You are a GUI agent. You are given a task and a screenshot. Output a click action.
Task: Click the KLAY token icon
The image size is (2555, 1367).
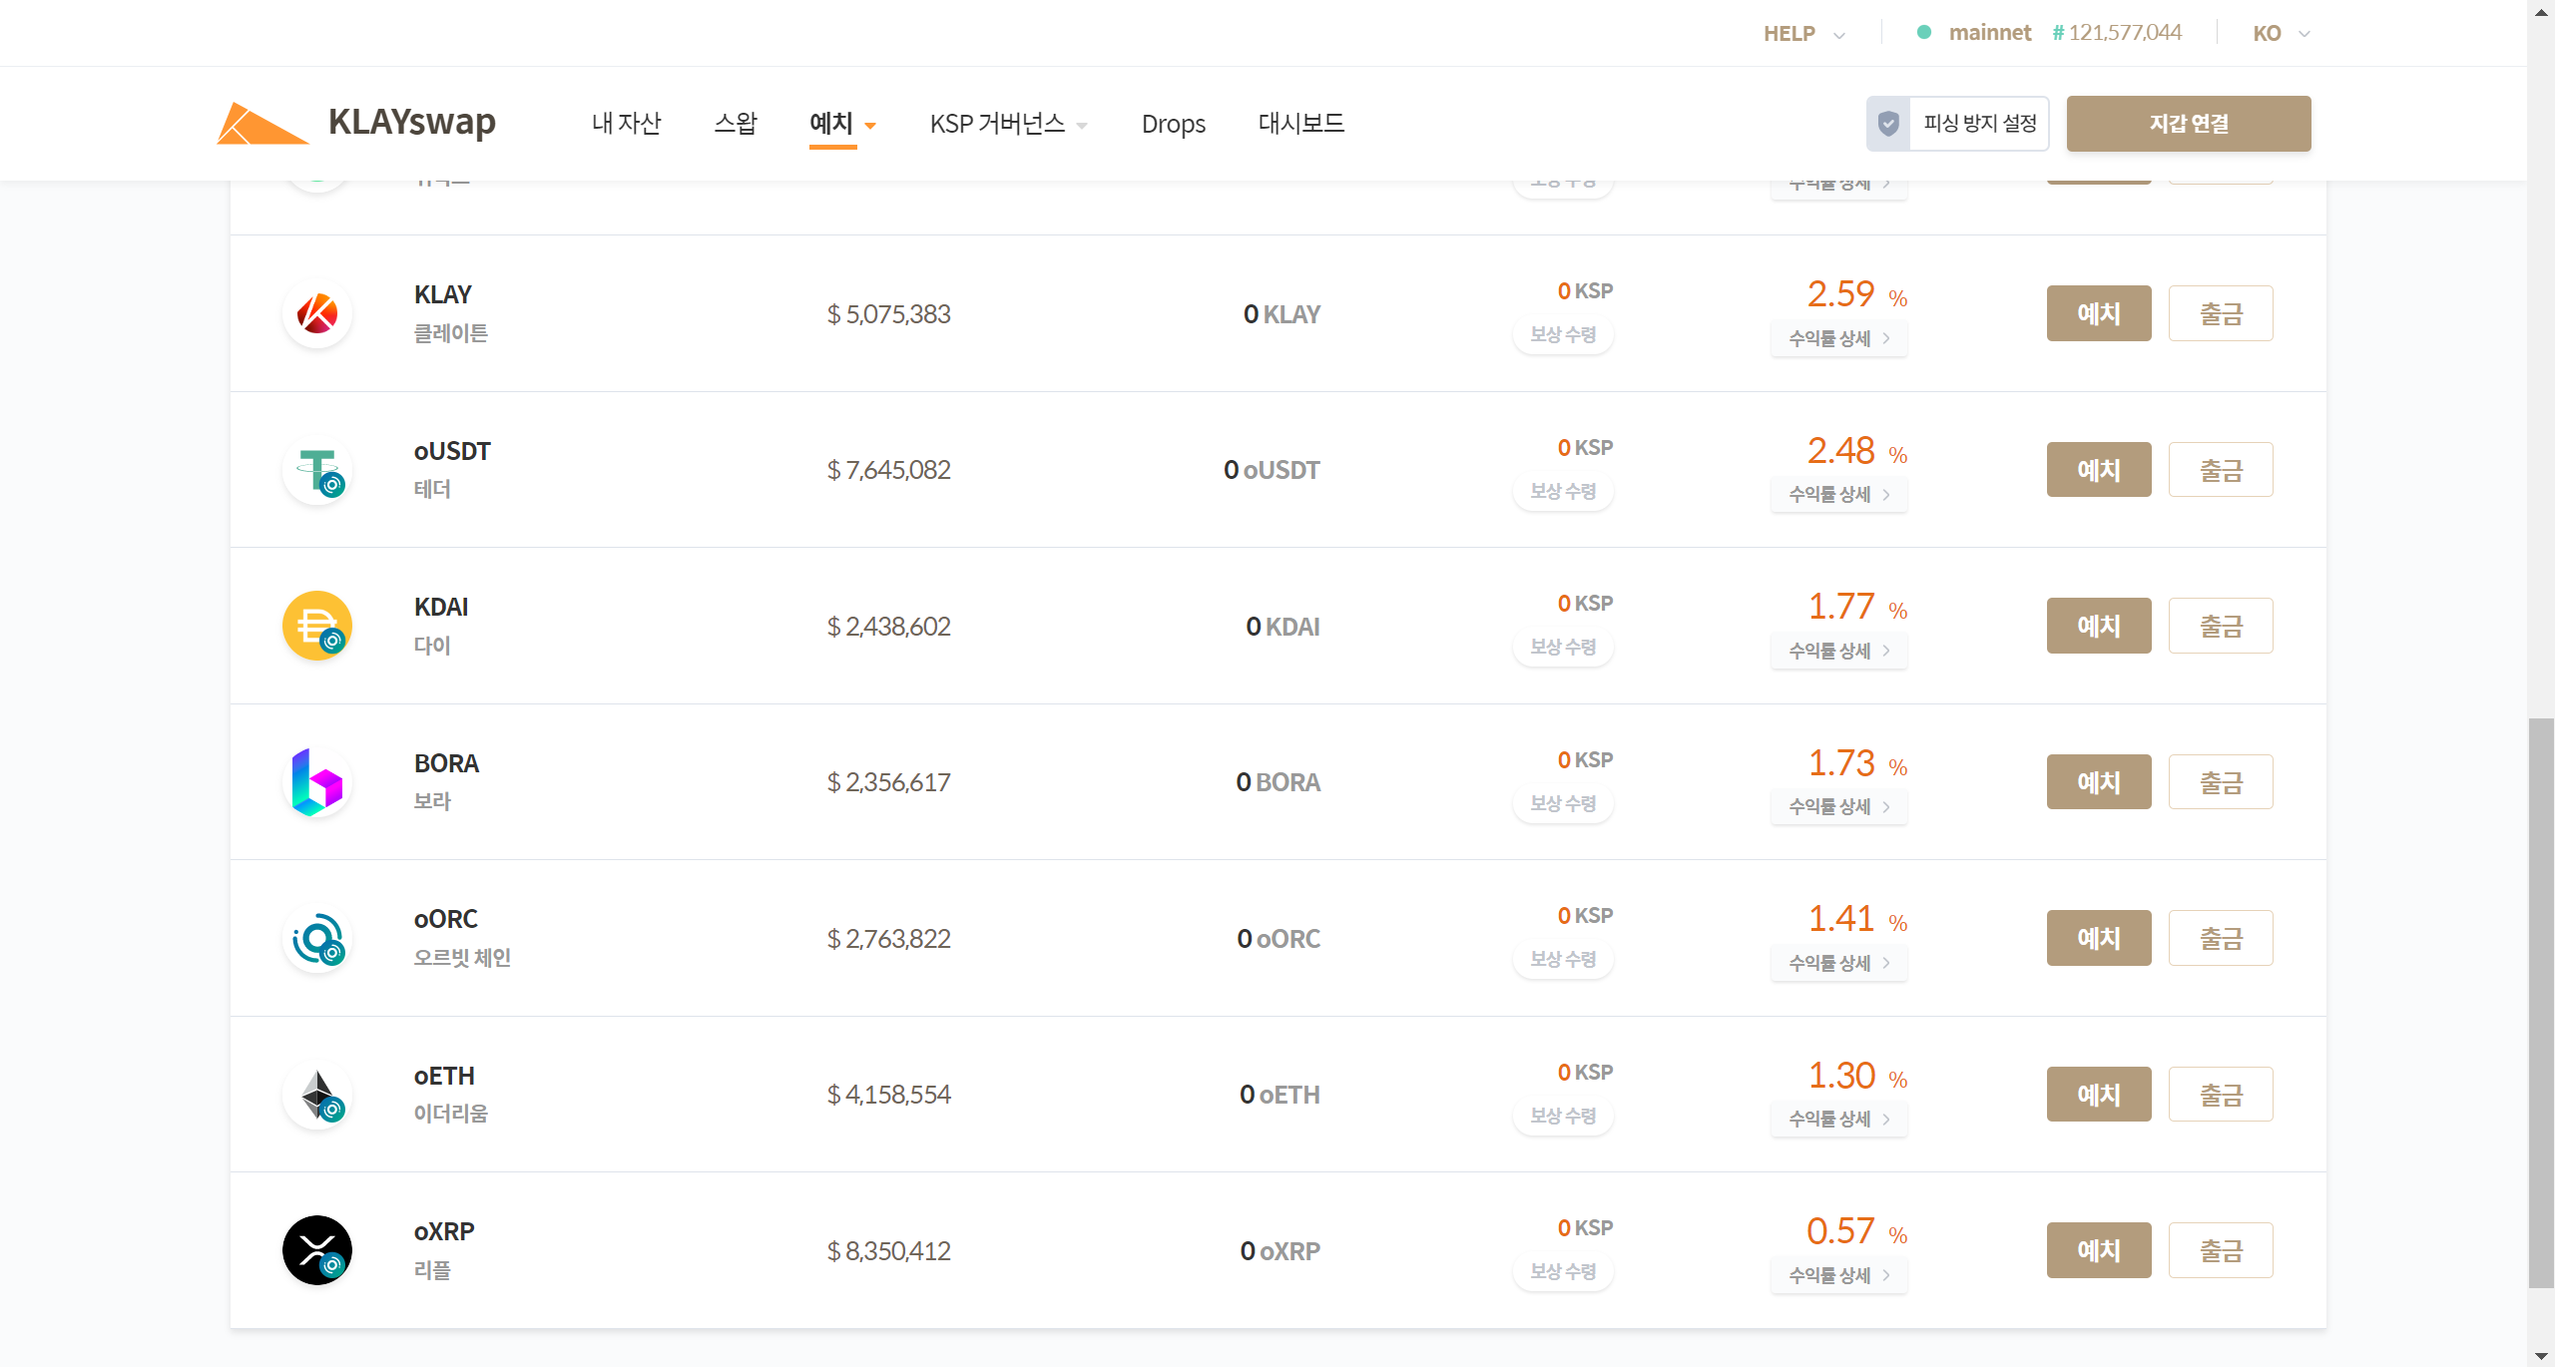[317, 313]
